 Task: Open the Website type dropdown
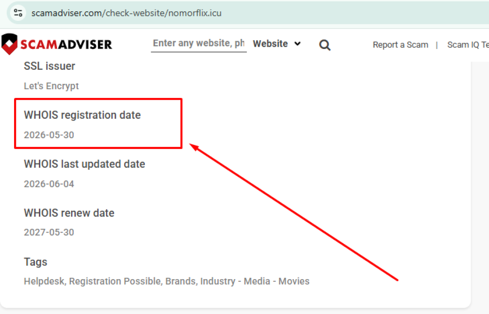277,43
